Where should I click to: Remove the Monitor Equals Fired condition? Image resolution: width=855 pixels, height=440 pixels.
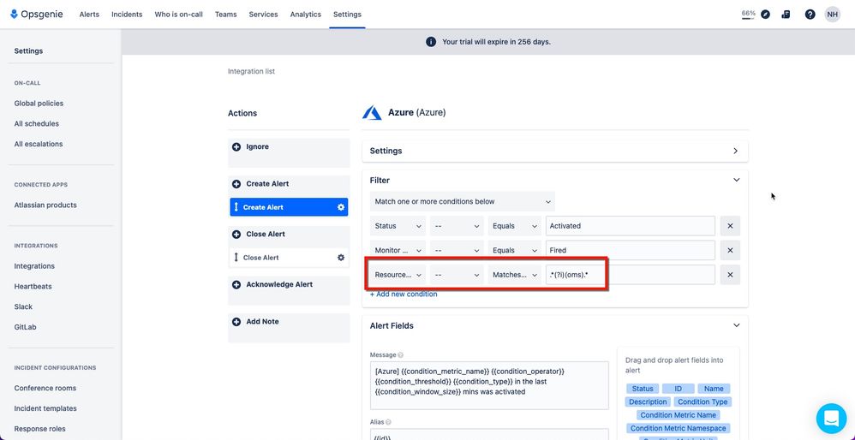pyautogui.click(x=730, y=251)
